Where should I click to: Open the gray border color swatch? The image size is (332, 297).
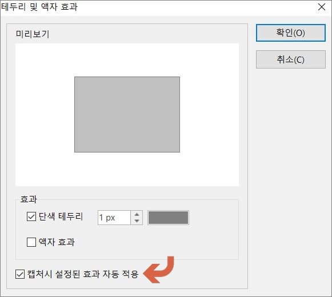point(168,218)
